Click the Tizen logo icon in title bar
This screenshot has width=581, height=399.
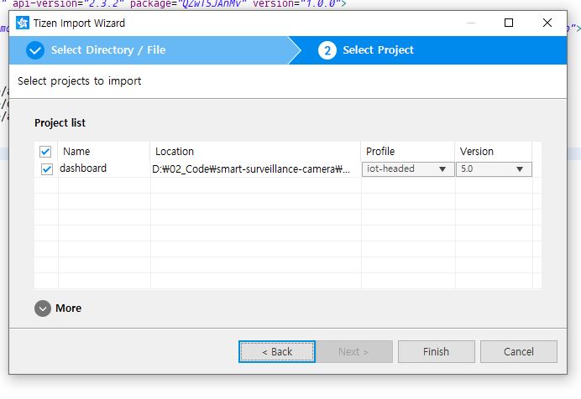[22, 23]
